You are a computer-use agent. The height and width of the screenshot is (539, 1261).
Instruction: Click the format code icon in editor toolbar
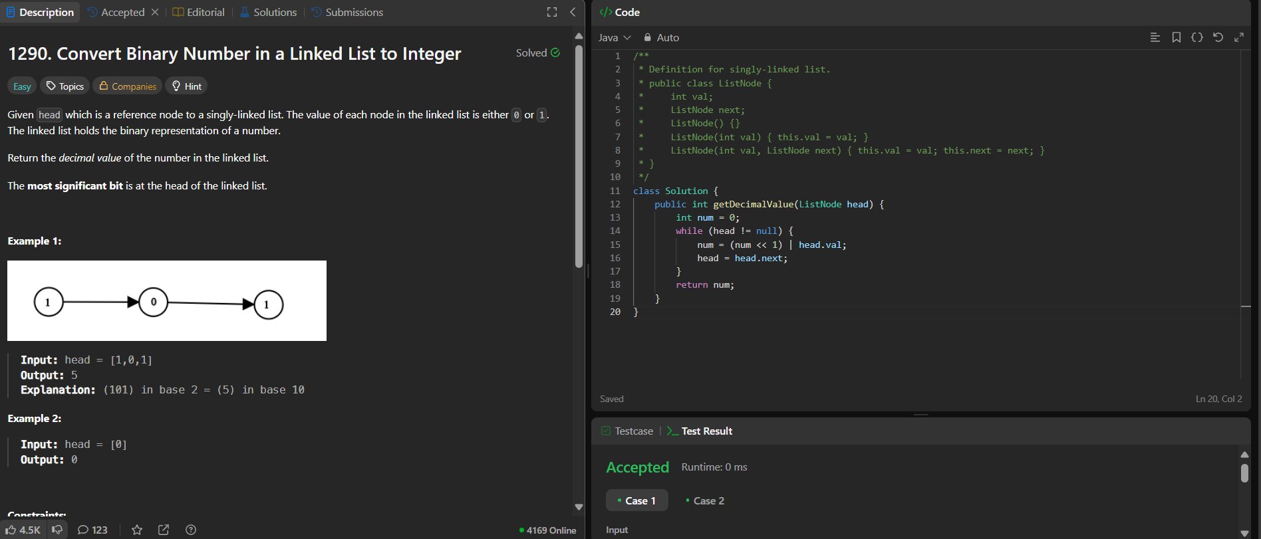coord(1155,37)
